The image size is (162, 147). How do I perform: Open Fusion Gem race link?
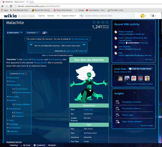click(88, 110)
